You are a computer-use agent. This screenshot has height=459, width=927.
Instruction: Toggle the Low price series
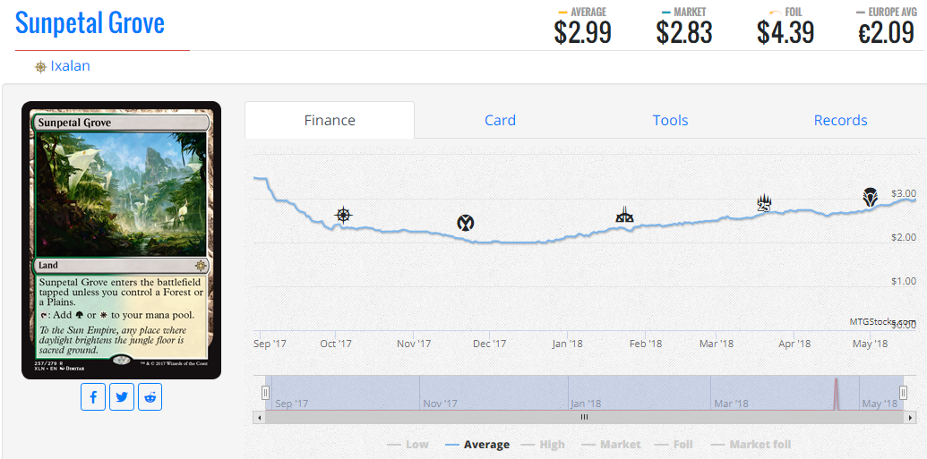pyautogui.click(x=408, y=444)
